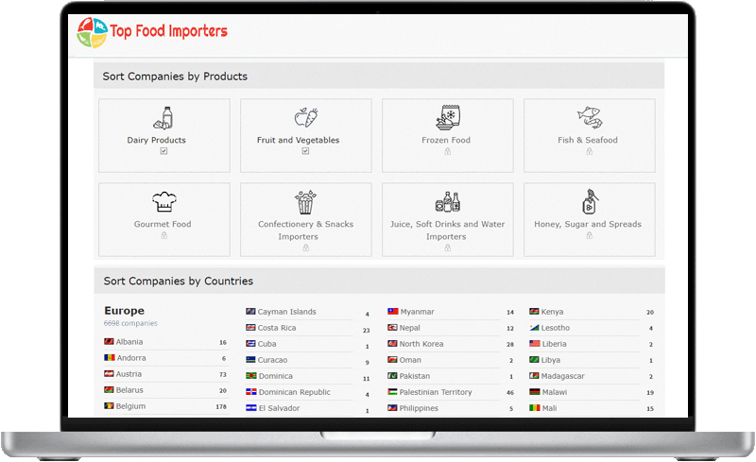This screenshot has height=462, width=756.
Task: Choose the Fish & Seafood icon
Action: tap(589, 118)
